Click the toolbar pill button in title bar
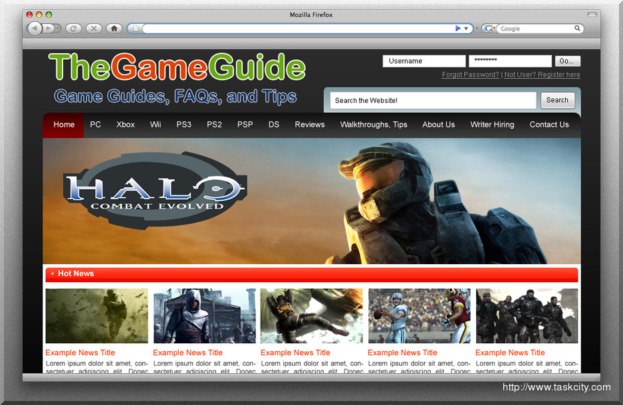 [592, 15]
